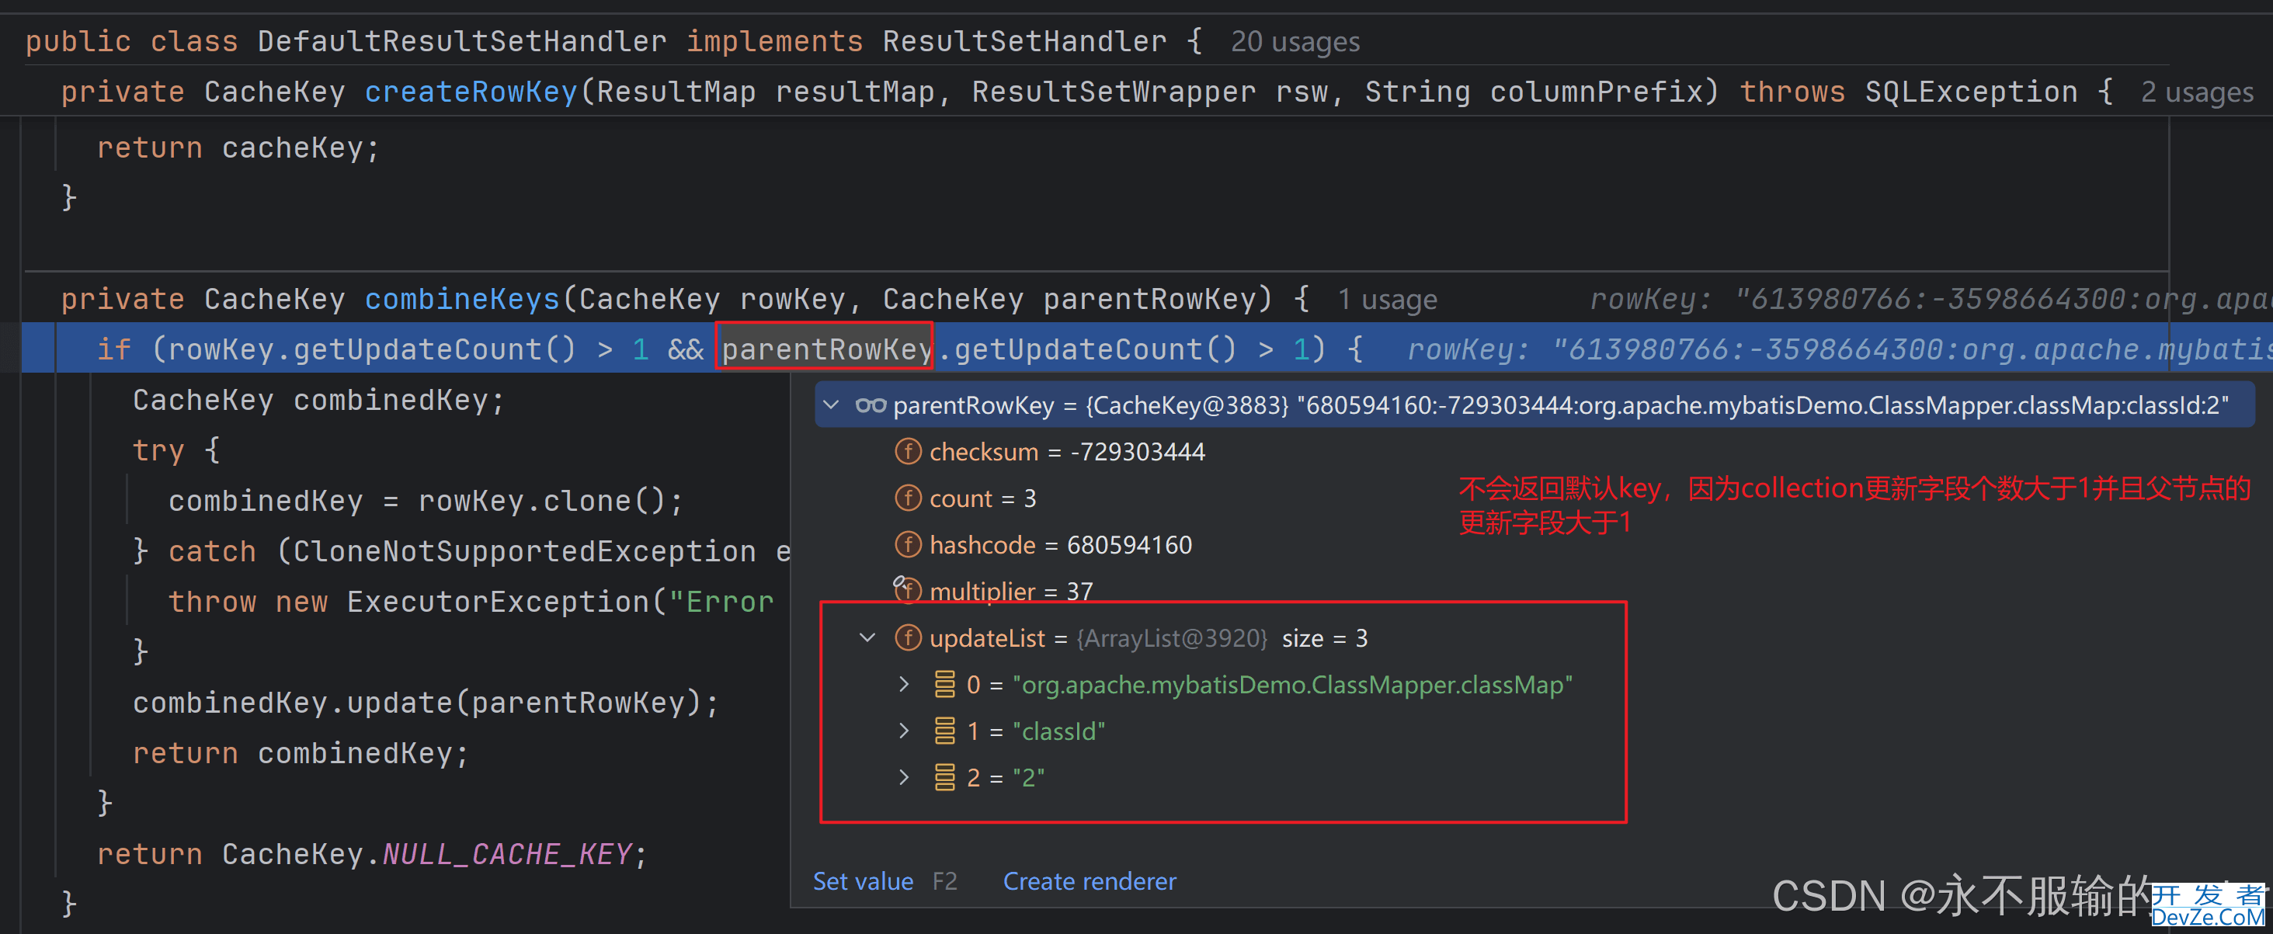2273x934 pixels.
Task: Click the 'combinedKey.update(parentRowKey);' line
Action: coord(426,702)
